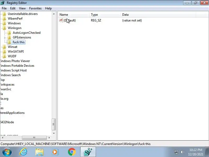The width and height of the screenshot is (209, 157).
Task: Open the File menu
Action: 4,8
